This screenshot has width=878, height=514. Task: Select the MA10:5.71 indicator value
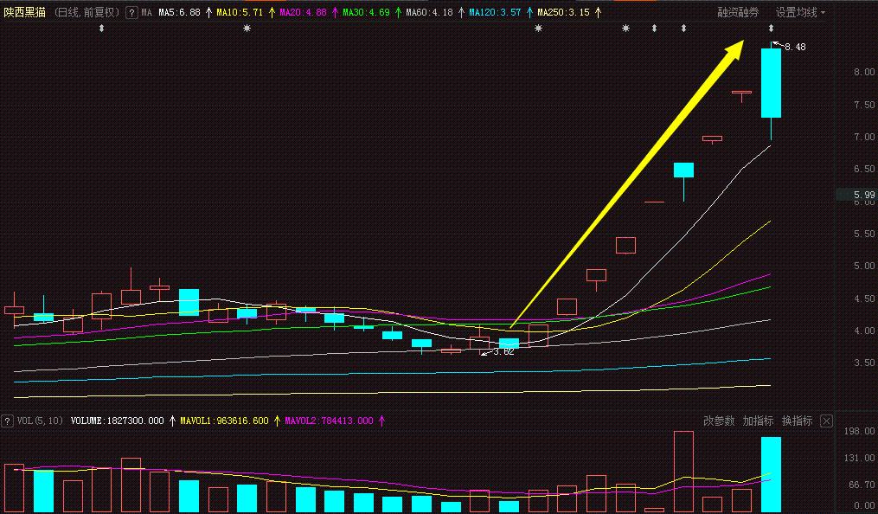click(240, 12)
